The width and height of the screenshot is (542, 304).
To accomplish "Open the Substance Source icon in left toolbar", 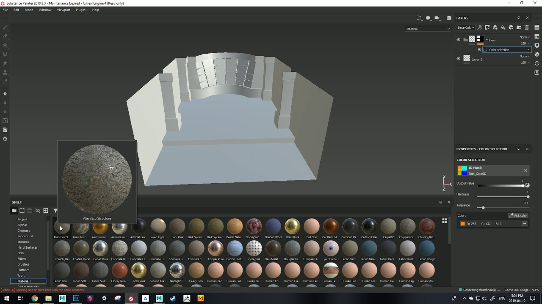I will 5,138.
